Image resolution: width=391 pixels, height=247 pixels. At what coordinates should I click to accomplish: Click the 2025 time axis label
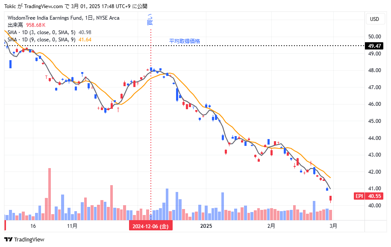[206, 226]
